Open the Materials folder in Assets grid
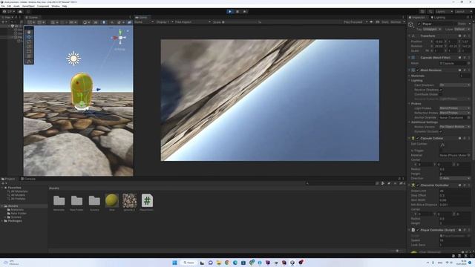The height and width of the screenshot is (267, 475). [59, 200]
